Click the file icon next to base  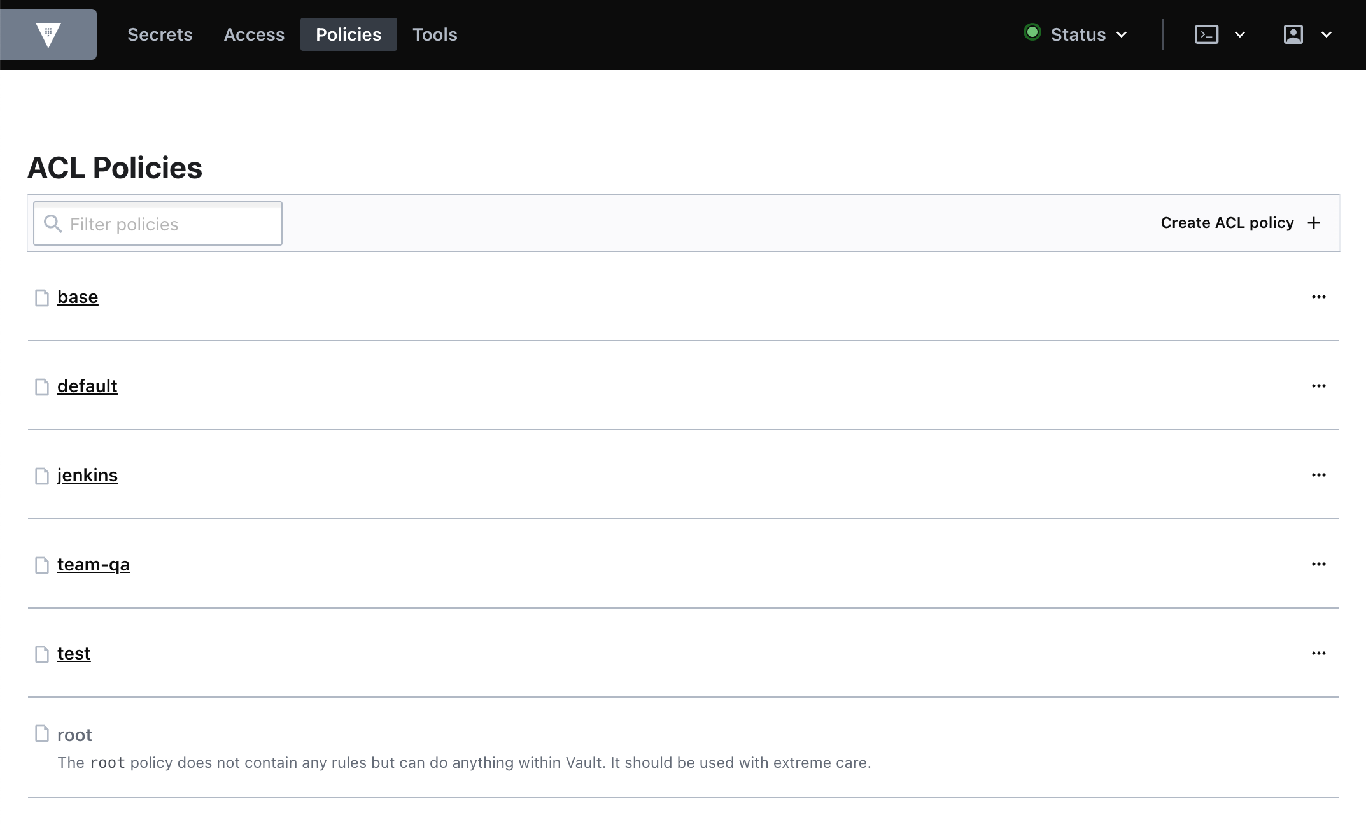[42, 297]
